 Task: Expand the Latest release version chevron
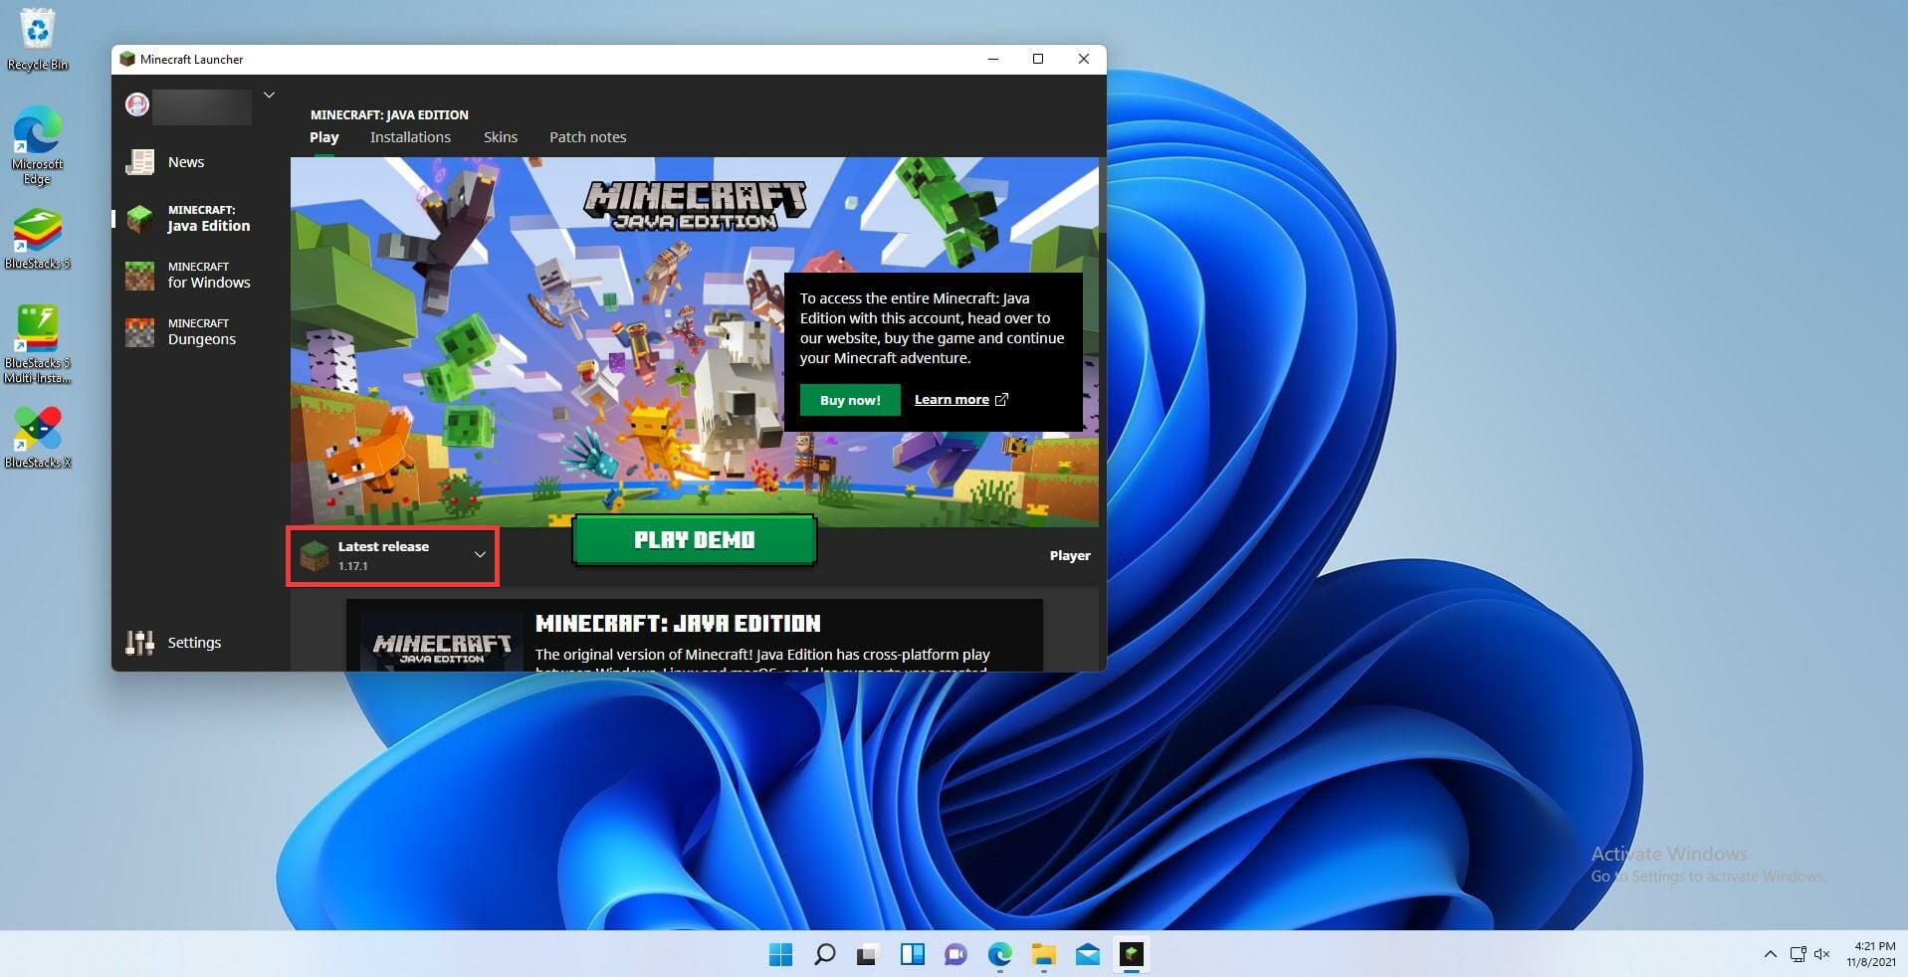[480, 555]
